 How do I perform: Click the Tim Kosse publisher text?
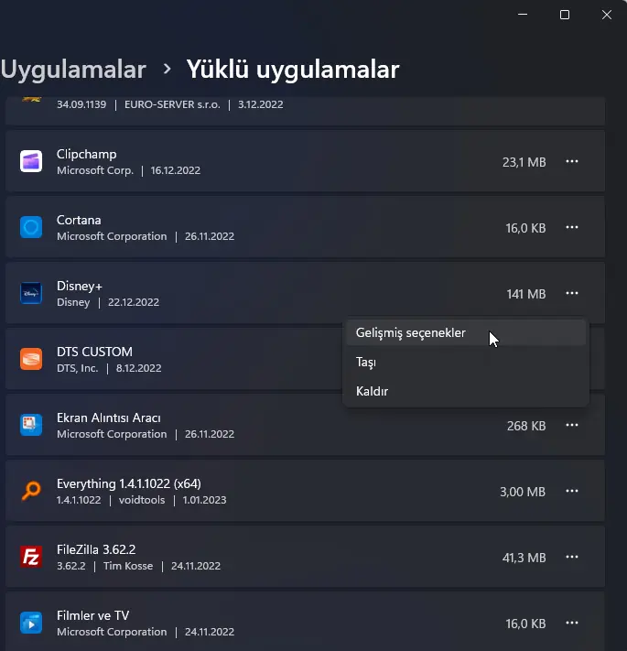point(128,566)
